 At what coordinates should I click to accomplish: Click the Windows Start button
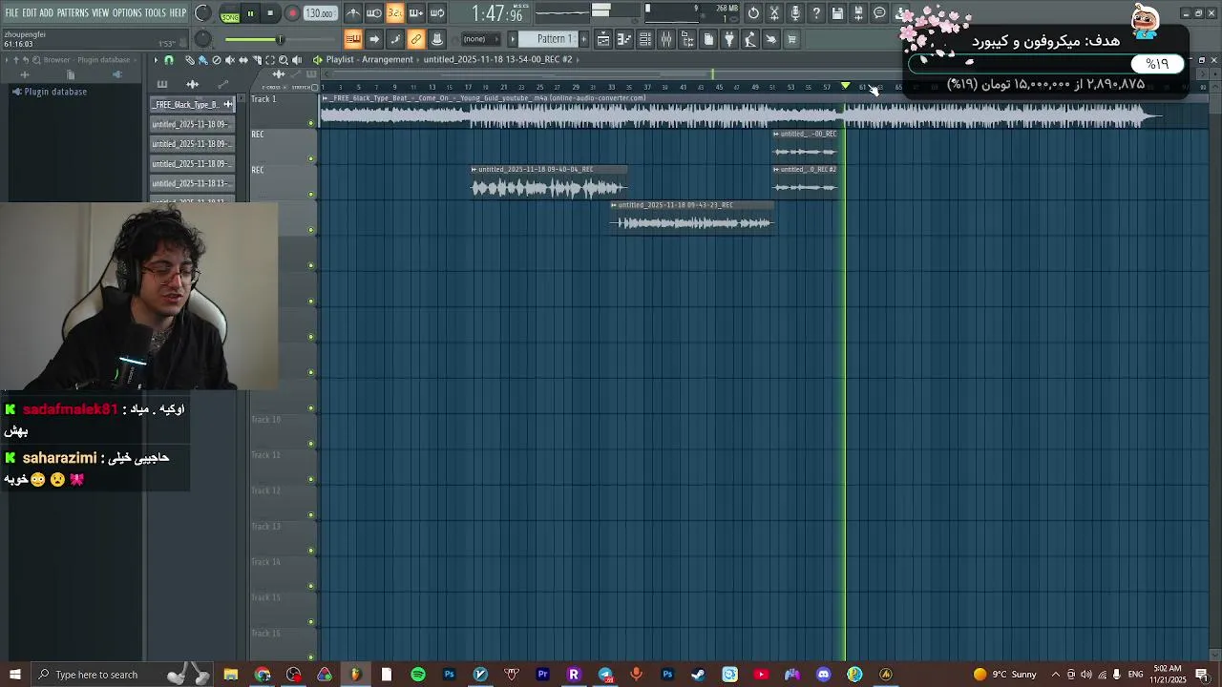point(14,675)
